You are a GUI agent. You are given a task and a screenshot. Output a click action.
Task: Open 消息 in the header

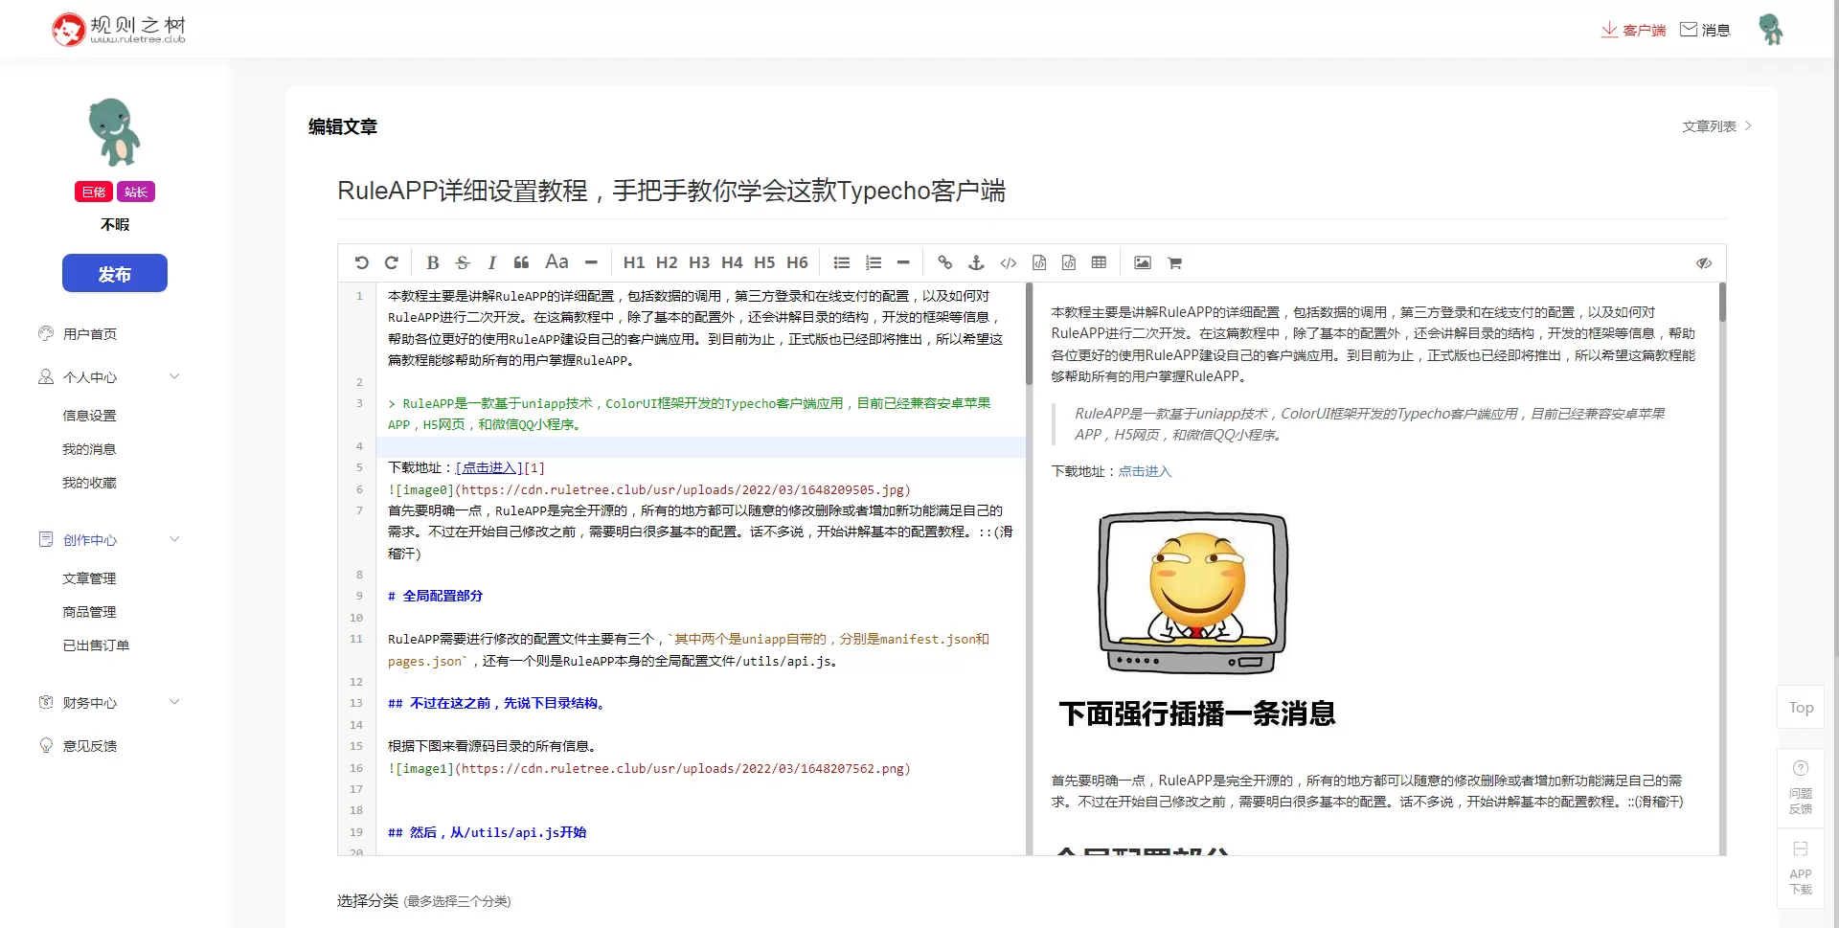coord(1705,30)
